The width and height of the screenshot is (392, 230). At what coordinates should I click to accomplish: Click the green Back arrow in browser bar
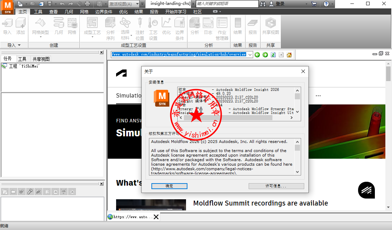(257, 55)
